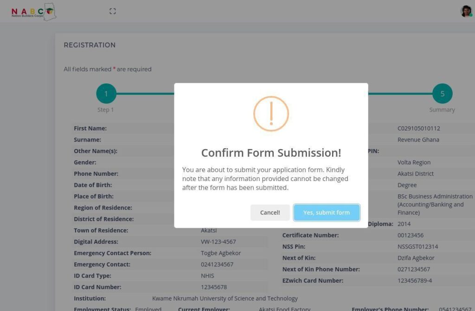Image resolution: width=475 pixels, height=311 pixels.
Task: Open the user profile avatar
Action: pyautogui.click(x=466, y=12)
